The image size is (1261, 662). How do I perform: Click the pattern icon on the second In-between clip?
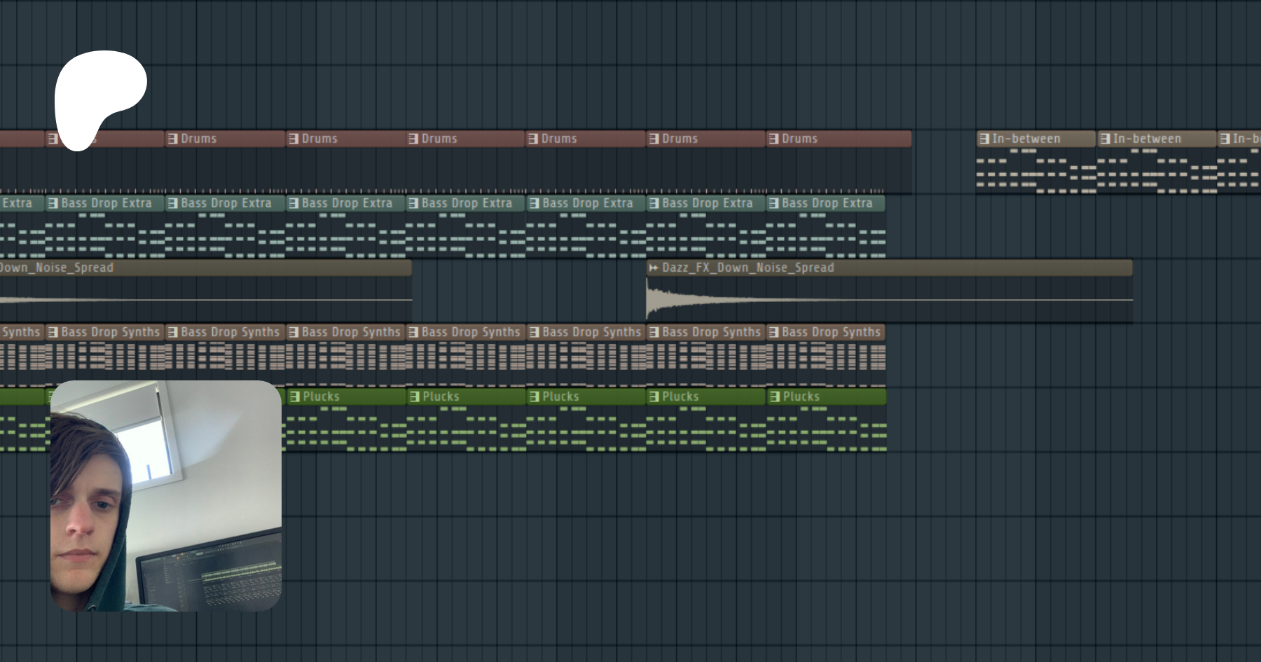click(x=1105, y=139)
